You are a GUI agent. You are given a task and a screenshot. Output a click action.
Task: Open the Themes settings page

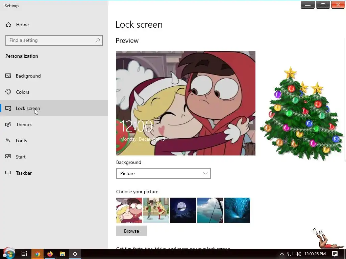[54, 124]
